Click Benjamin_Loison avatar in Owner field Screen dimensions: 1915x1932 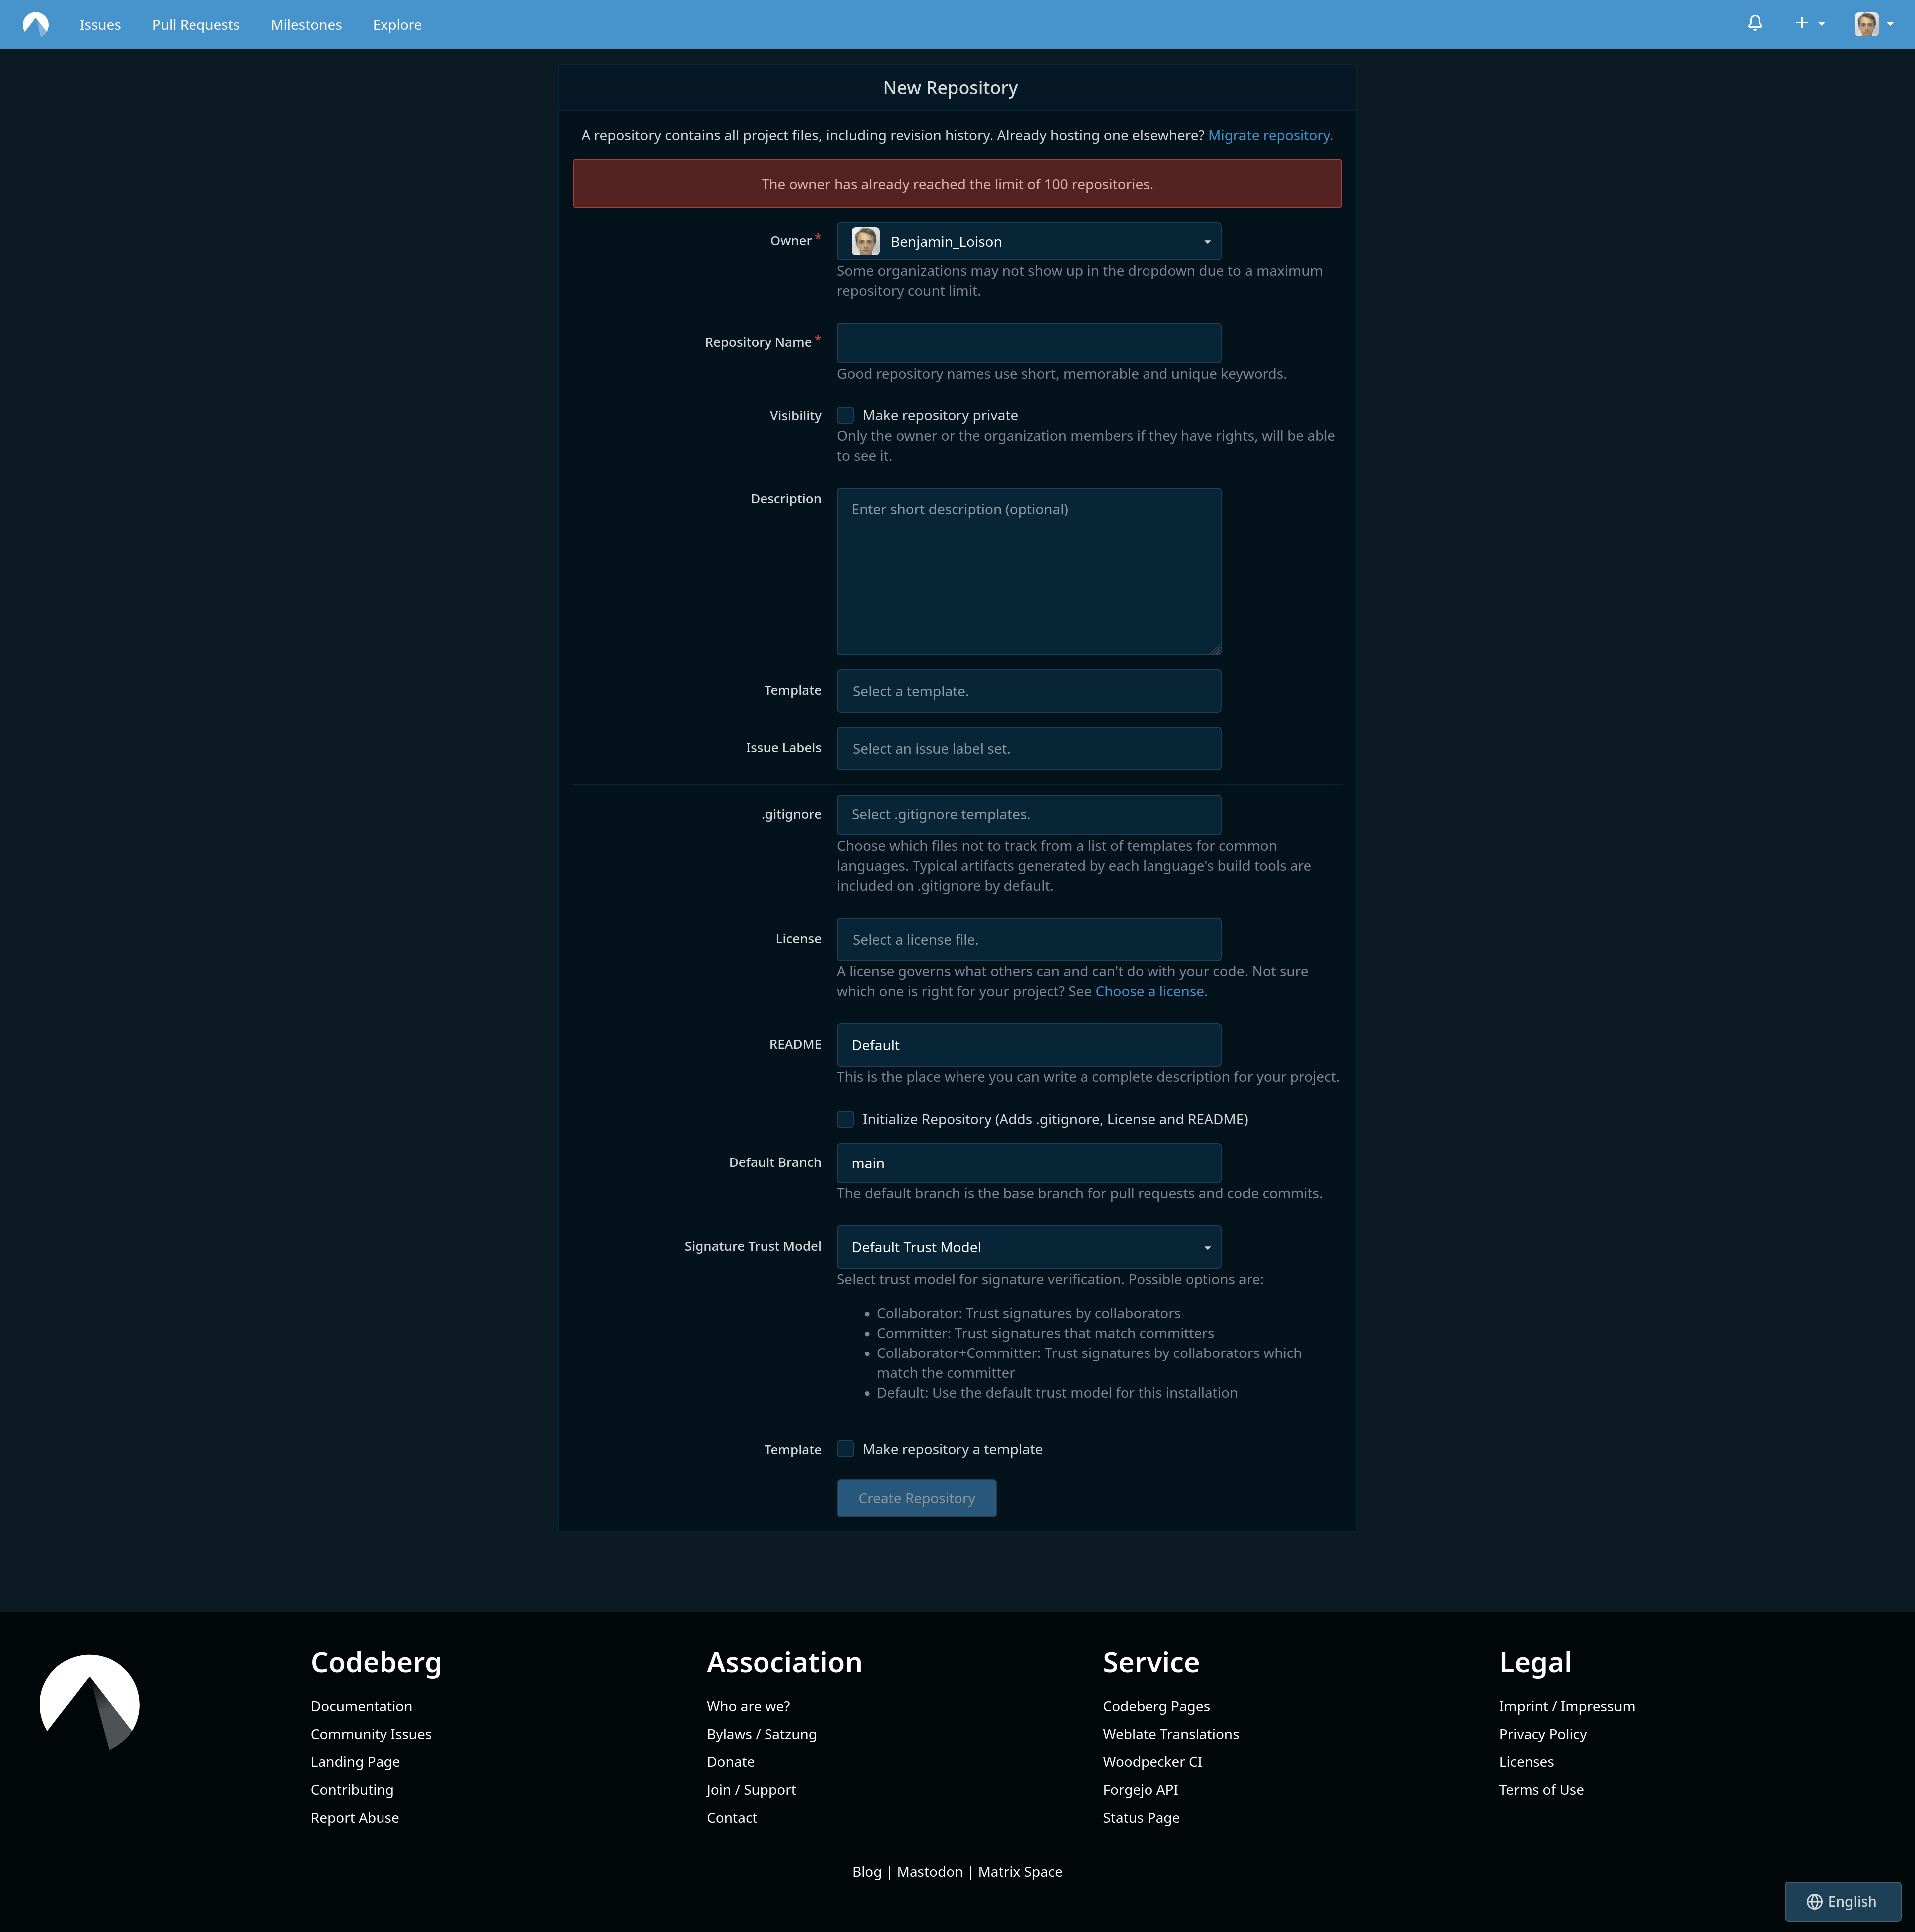pos(865,242)
